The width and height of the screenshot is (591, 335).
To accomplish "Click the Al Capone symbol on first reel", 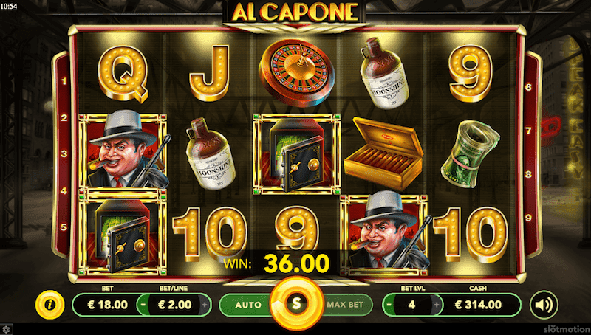I will pos(123,150).
